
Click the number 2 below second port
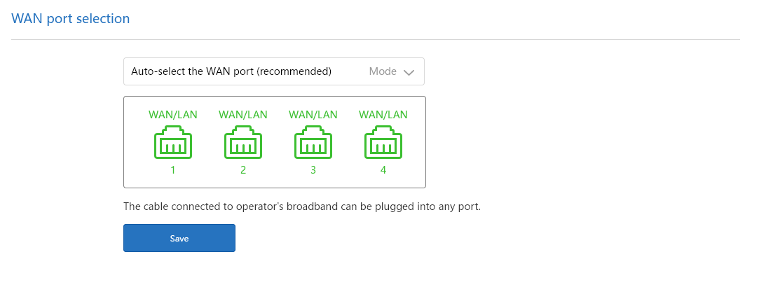coord(243,169)
